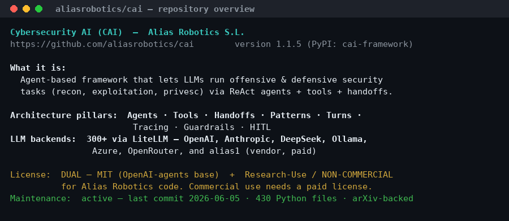Click the word 'Patterns' in the pillars list
Image resolution: width=509 pixels, height=221 pixels.
pos(291,115)
